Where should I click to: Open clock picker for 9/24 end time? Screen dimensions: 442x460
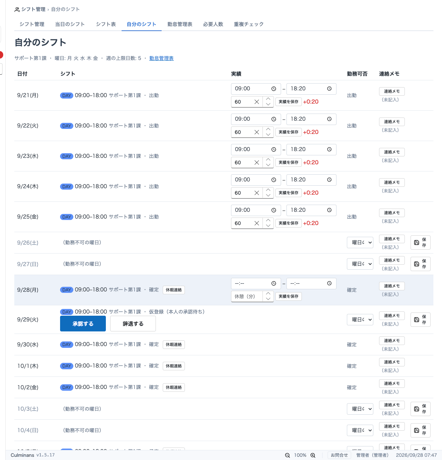[x=329, y=180]
